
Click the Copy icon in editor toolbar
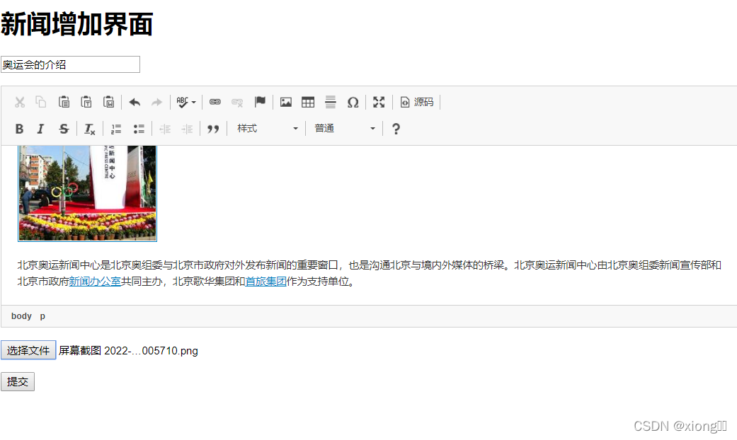pyautogui.click(x=41, y=102)
